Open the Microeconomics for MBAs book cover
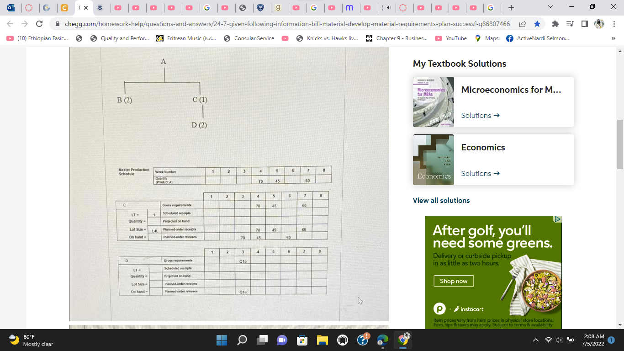This screenshot has height=351, width=624. [x=434, y=102]
